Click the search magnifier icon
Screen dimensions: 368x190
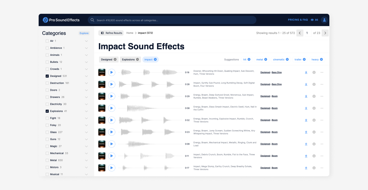92,20
